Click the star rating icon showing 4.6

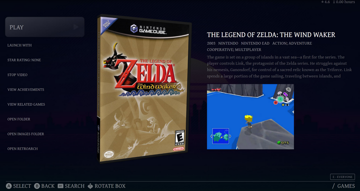point(322,2)
